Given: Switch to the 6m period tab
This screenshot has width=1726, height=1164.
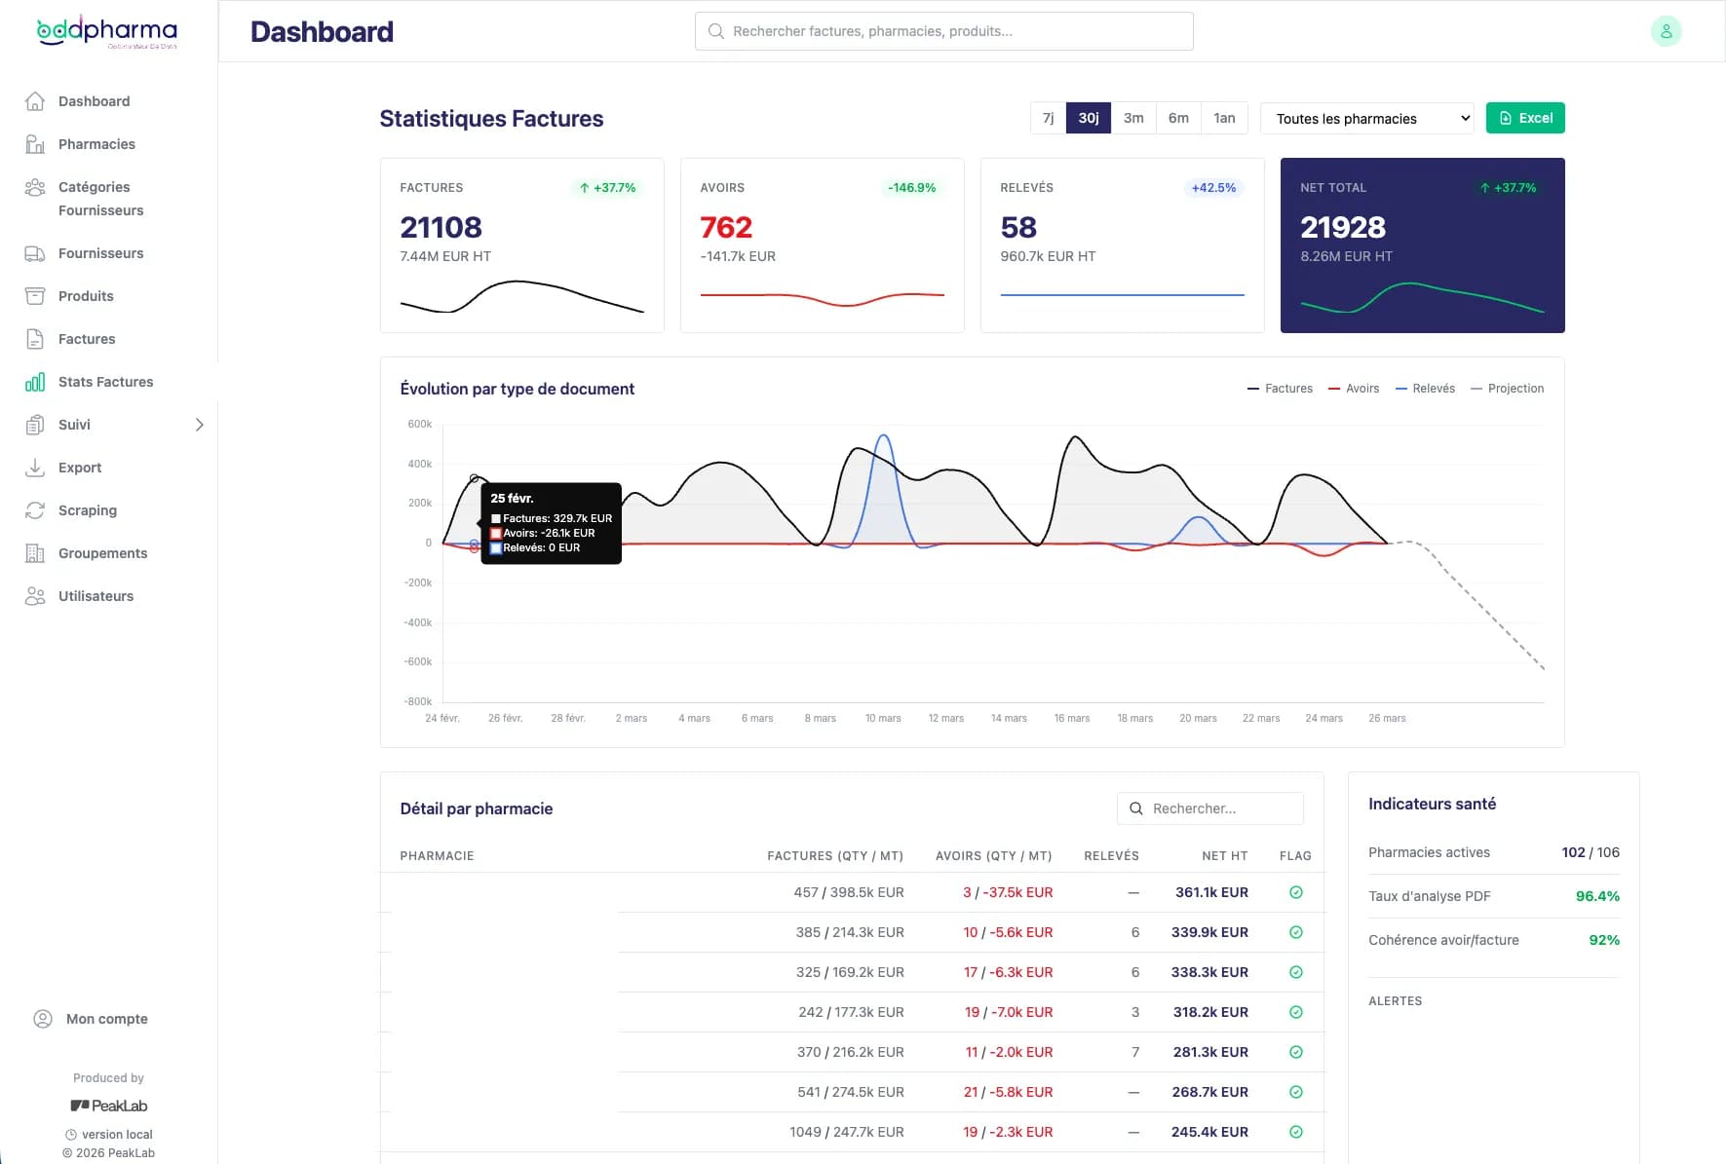Looking at the screenshot, I should point(1178,118).
